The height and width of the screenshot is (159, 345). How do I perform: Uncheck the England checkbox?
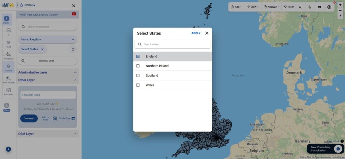(138, 56)
